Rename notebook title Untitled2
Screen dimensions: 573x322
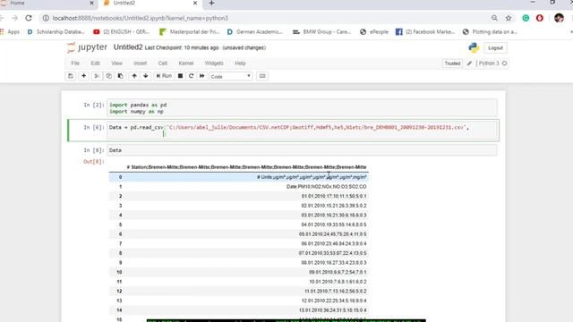(x=128, y=47)
